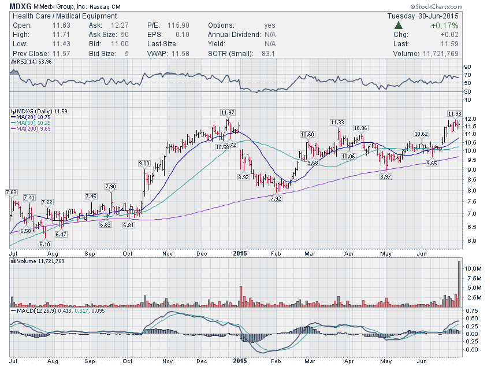Click the Prev Close value 11.57
The height and width of the screenshot is (366, 491).
(61, 54)
